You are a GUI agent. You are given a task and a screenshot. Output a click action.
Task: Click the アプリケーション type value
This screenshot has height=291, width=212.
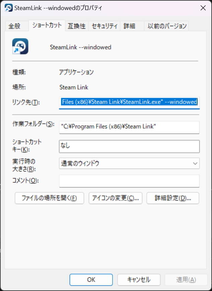[x=76, y=72]
